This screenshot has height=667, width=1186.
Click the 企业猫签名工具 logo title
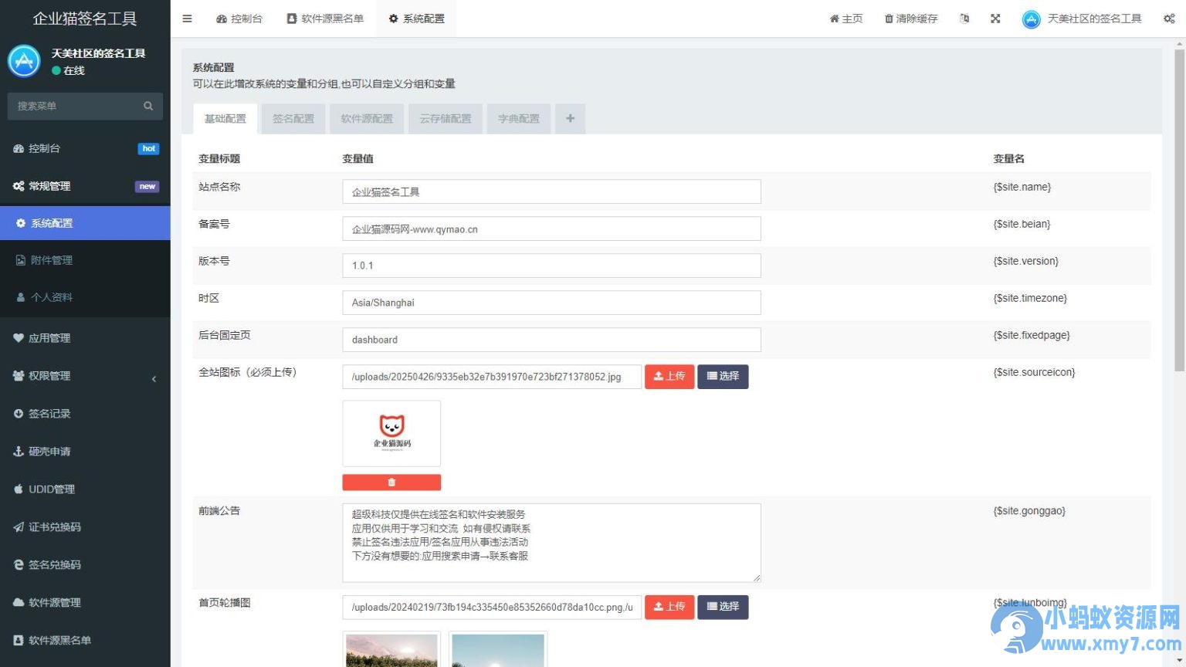tap(85, 19)
